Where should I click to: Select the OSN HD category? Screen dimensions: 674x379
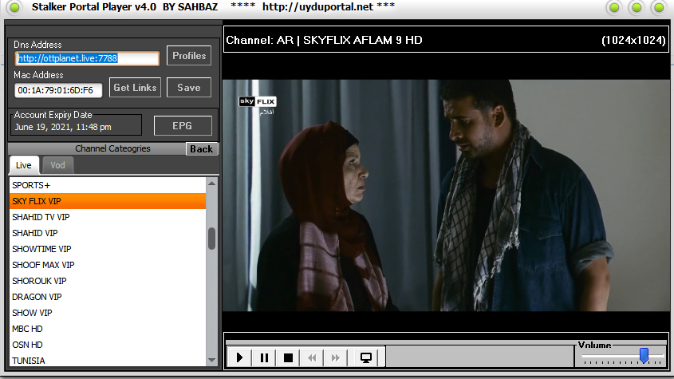[x=108, y=344]
